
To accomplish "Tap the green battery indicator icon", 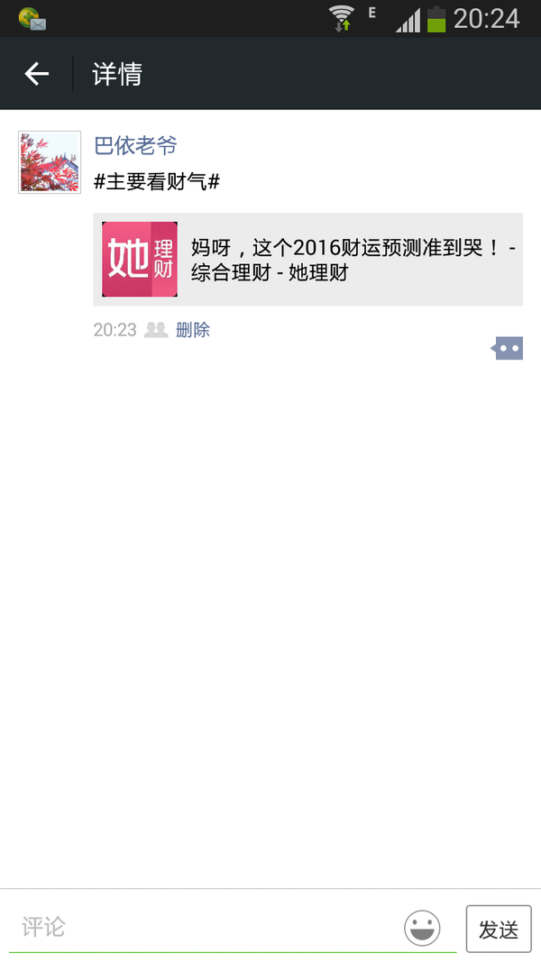I will tap(436, 18).
